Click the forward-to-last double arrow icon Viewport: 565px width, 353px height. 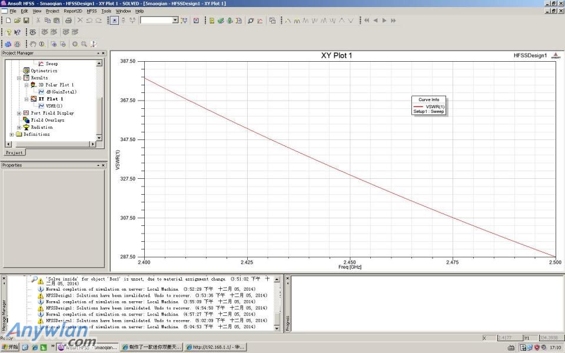pyautogui.click(x=393, y=21)
